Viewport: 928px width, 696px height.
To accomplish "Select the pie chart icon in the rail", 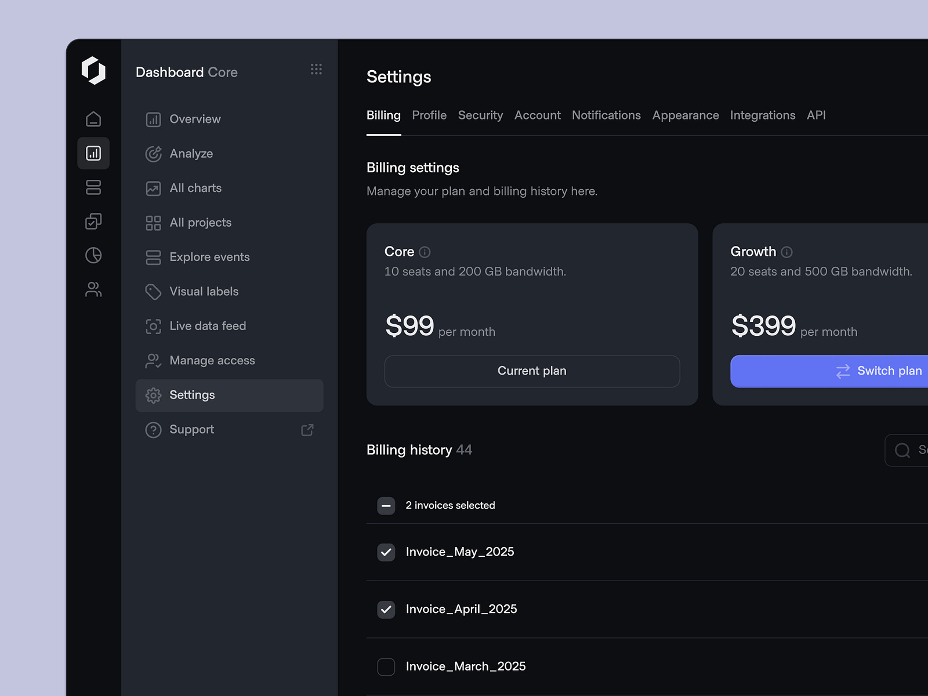I will click(x=93, y=256).
